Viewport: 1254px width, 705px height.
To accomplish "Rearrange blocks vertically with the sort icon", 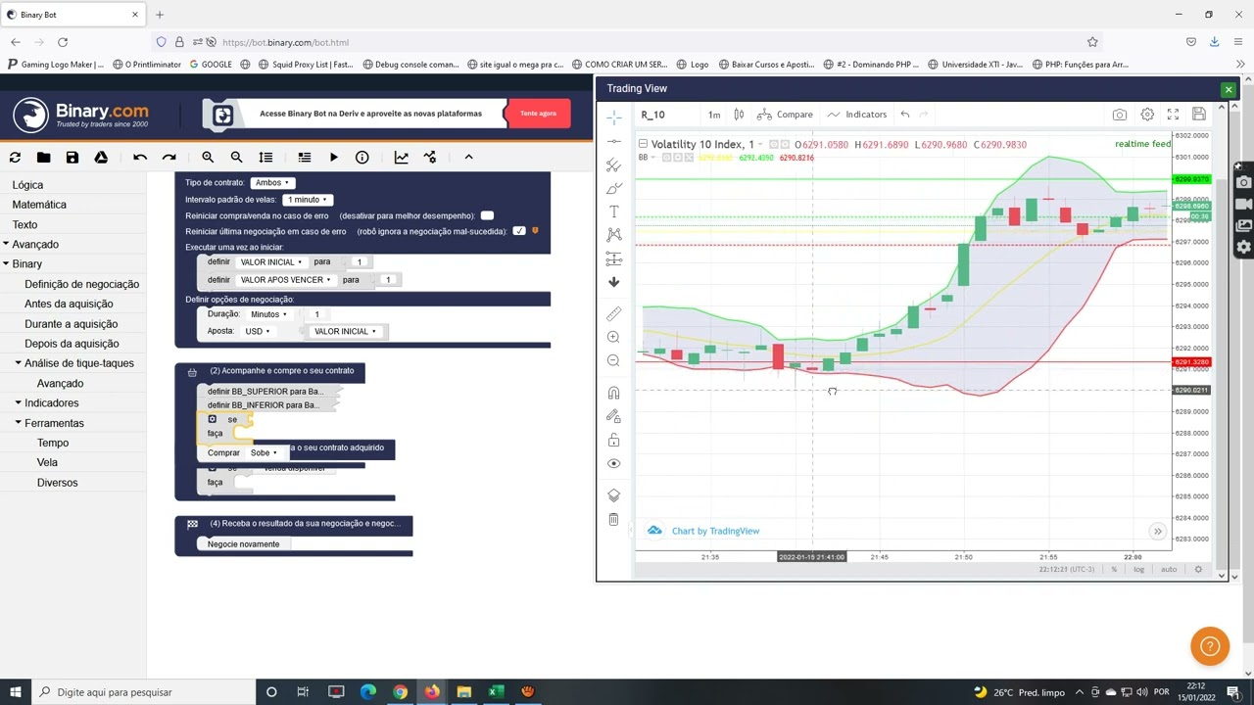I will coord(265,157).
